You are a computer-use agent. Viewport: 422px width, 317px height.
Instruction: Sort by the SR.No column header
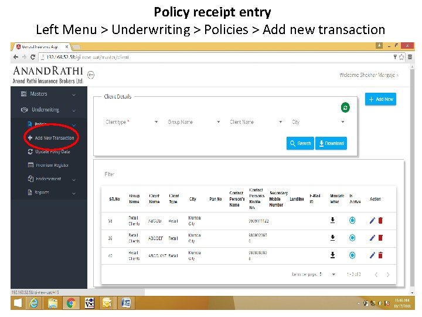[x=114, y=199]
